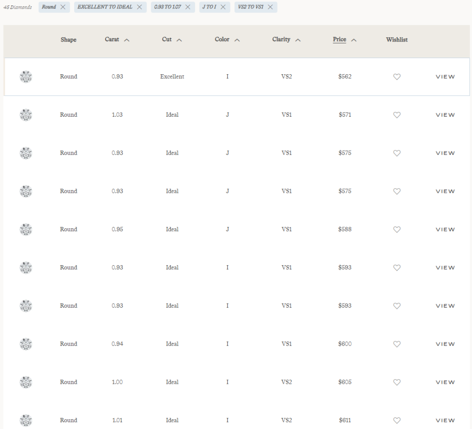
Task: Add the $562 diamond to wishlist
Action: coord(397,77)
